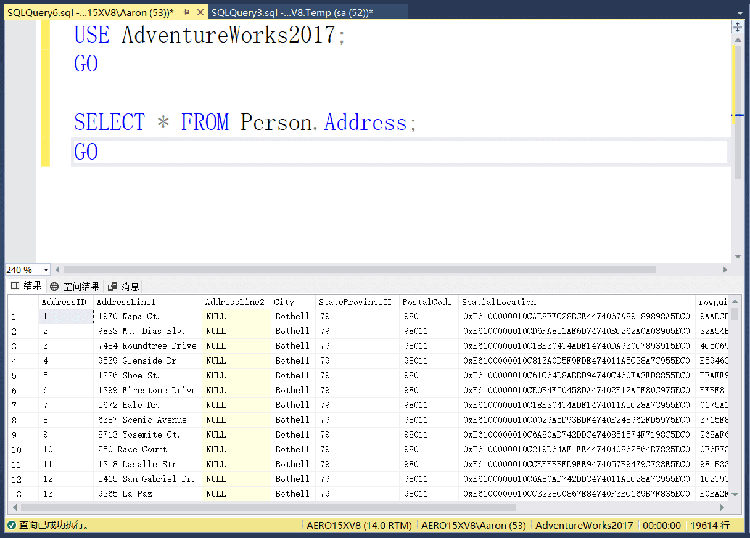Click 'AERO15XV8 (14.0 RTM)' in status bar
The width and height of the screenshot is (750, 538).
359,525
